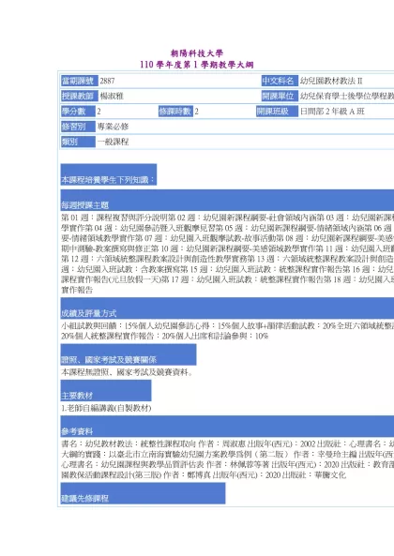Select class value 日間部 2 年級 A 班
Viewport: 394px width, 556px height.
(x=332, y=112)
